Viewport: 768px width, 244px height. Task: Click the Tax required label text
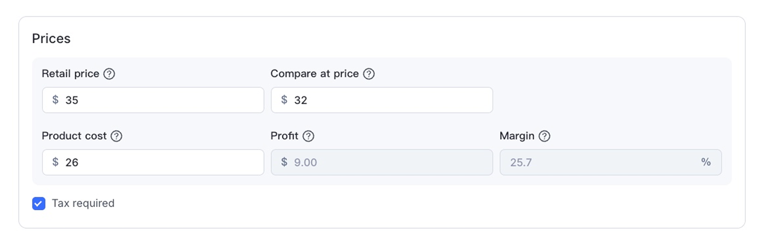click(x=83, y=203)
